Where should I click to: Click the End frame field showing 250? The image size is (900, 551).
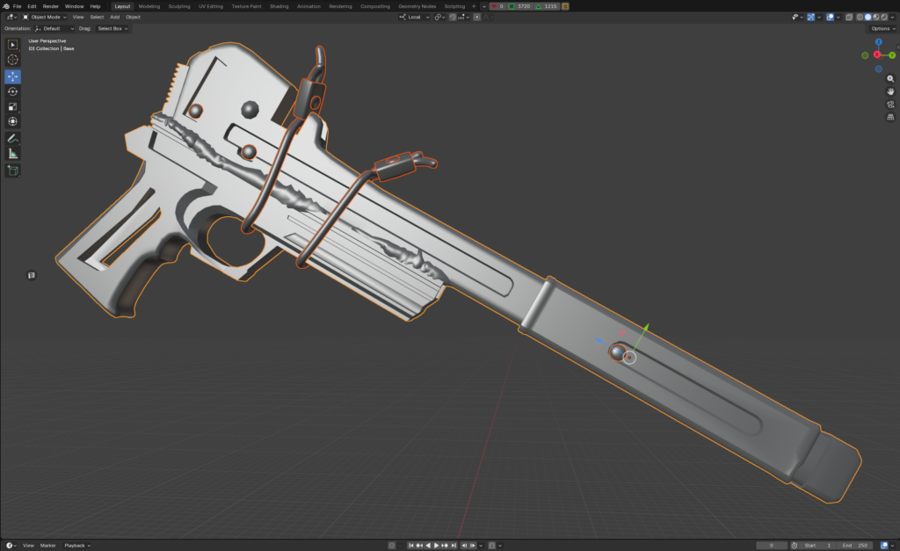pos(856,545)
